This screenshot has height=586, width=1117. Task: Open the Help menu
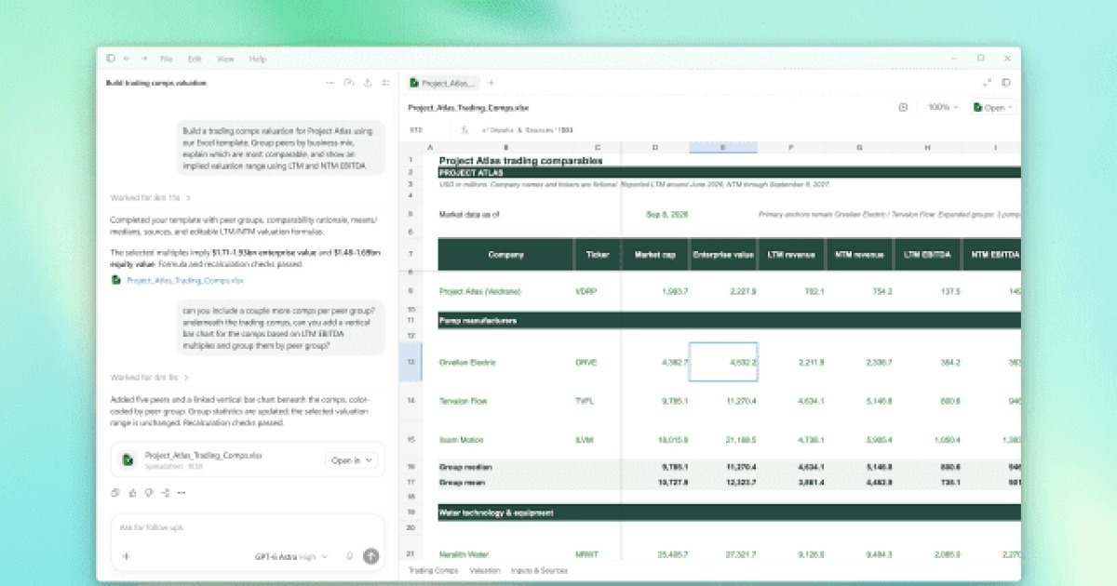click(258, 59)
